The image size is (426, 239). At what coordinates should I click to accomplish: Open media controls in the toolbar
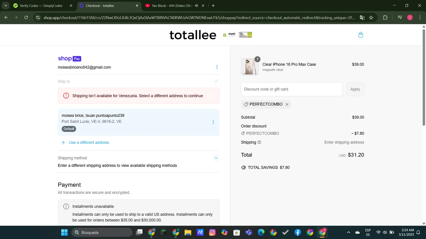point(400,18)
